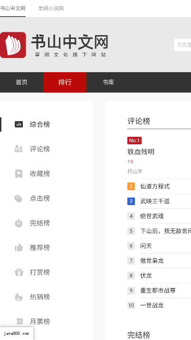
Task: Select the 完结榜 power icon
Action: [x=19, y=223]
